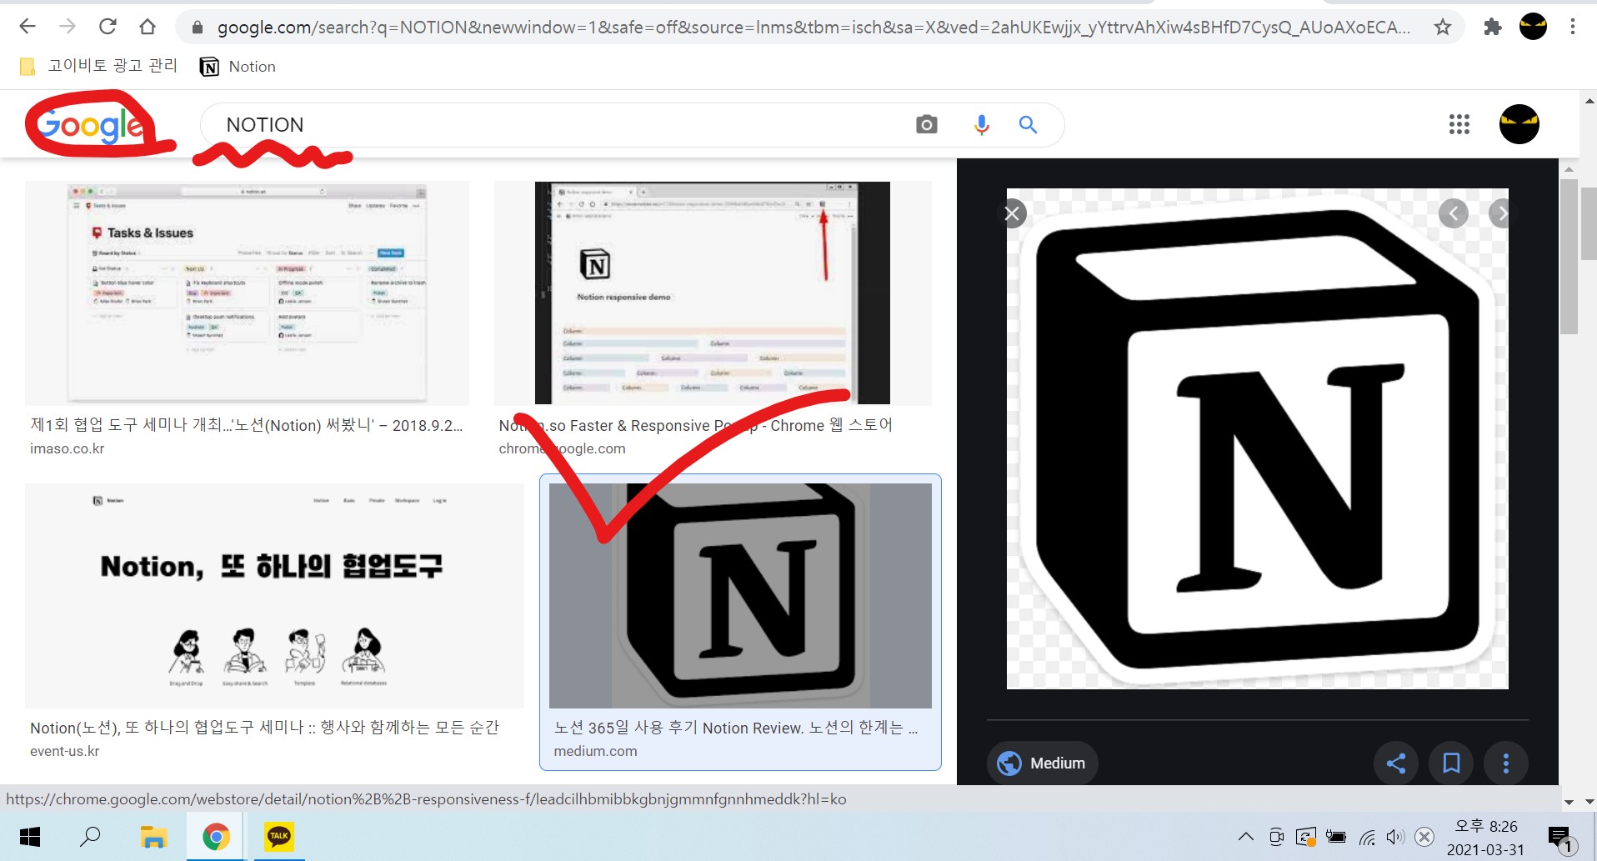Click the preview panel scrollbar thumb
This screenshot has height=861, width=1597.
click(x=1569, y=257)
